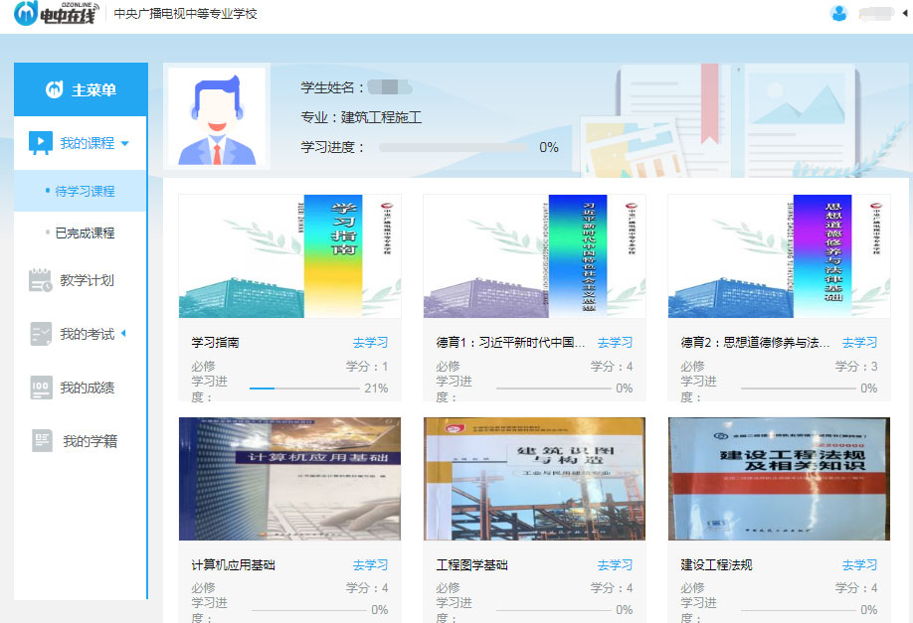Click the 电中在线 logo icon

(x=26, y=14)
